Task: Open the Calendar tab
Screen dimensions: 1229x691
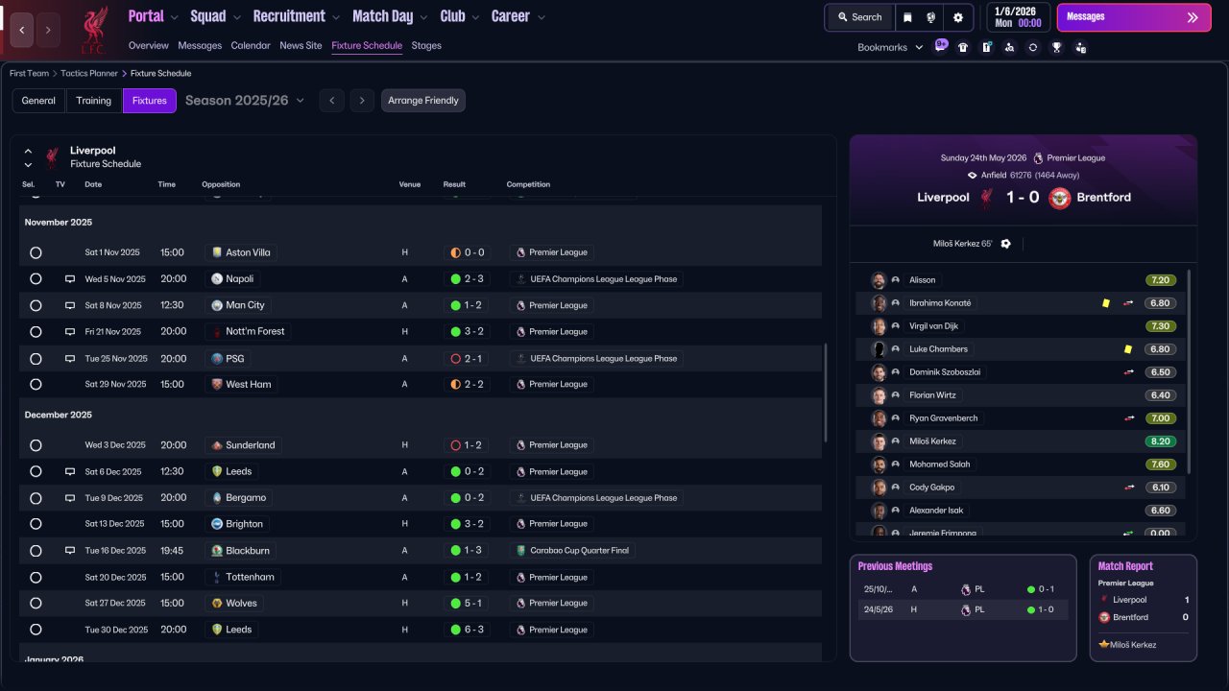Action: pos(251,45)
